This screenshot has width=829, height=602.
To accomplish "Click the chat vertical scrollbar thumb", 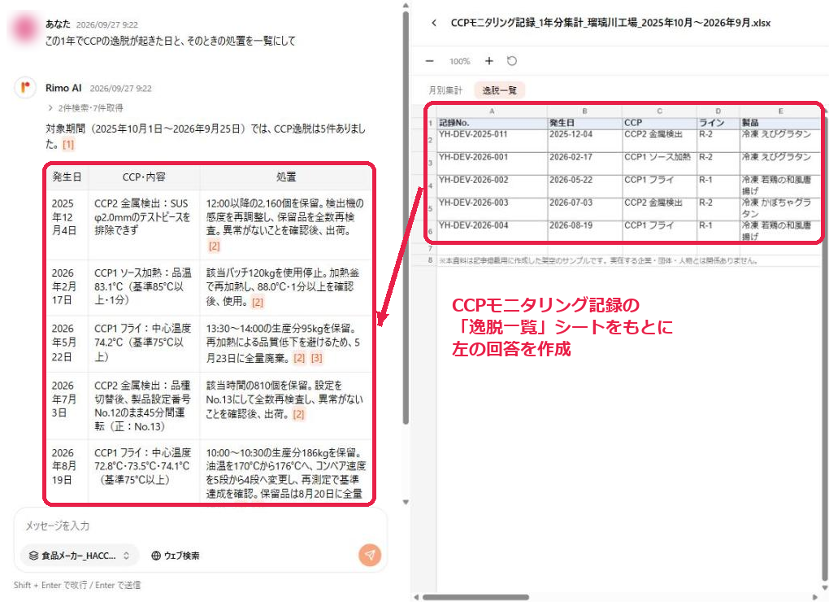I will [406, 217].
